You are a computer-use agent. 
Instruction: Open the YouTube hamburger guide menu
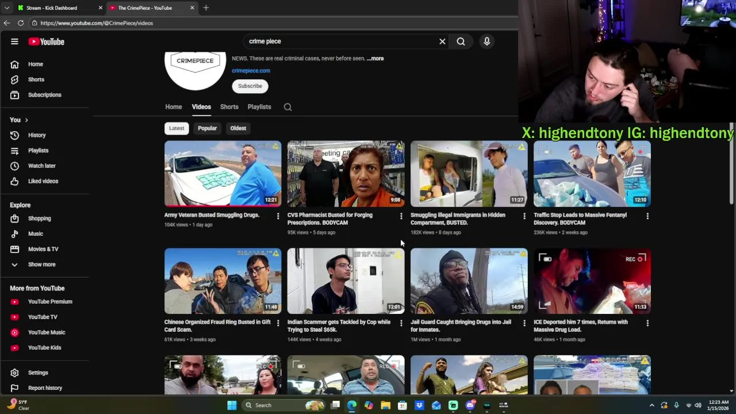pyautogui.click(x=14, y=41)
